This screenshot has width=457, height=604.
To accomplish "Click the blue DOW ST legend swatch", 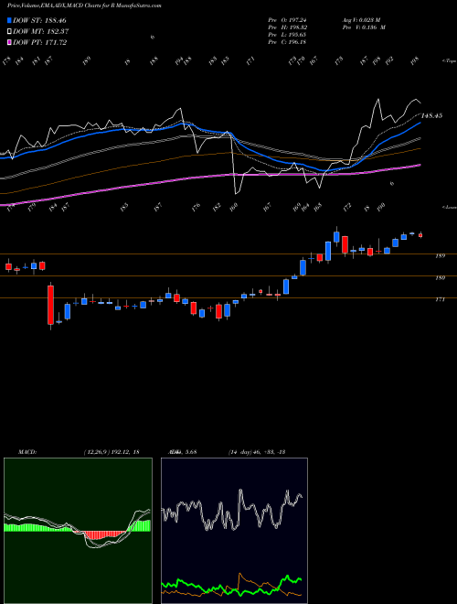I will coord(10,20).
